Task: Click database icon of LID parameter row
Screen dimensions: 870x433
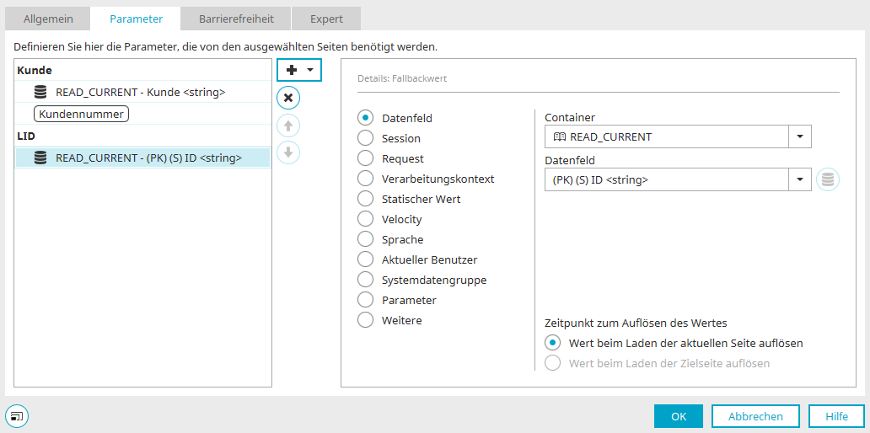Action: pos(40,158)
